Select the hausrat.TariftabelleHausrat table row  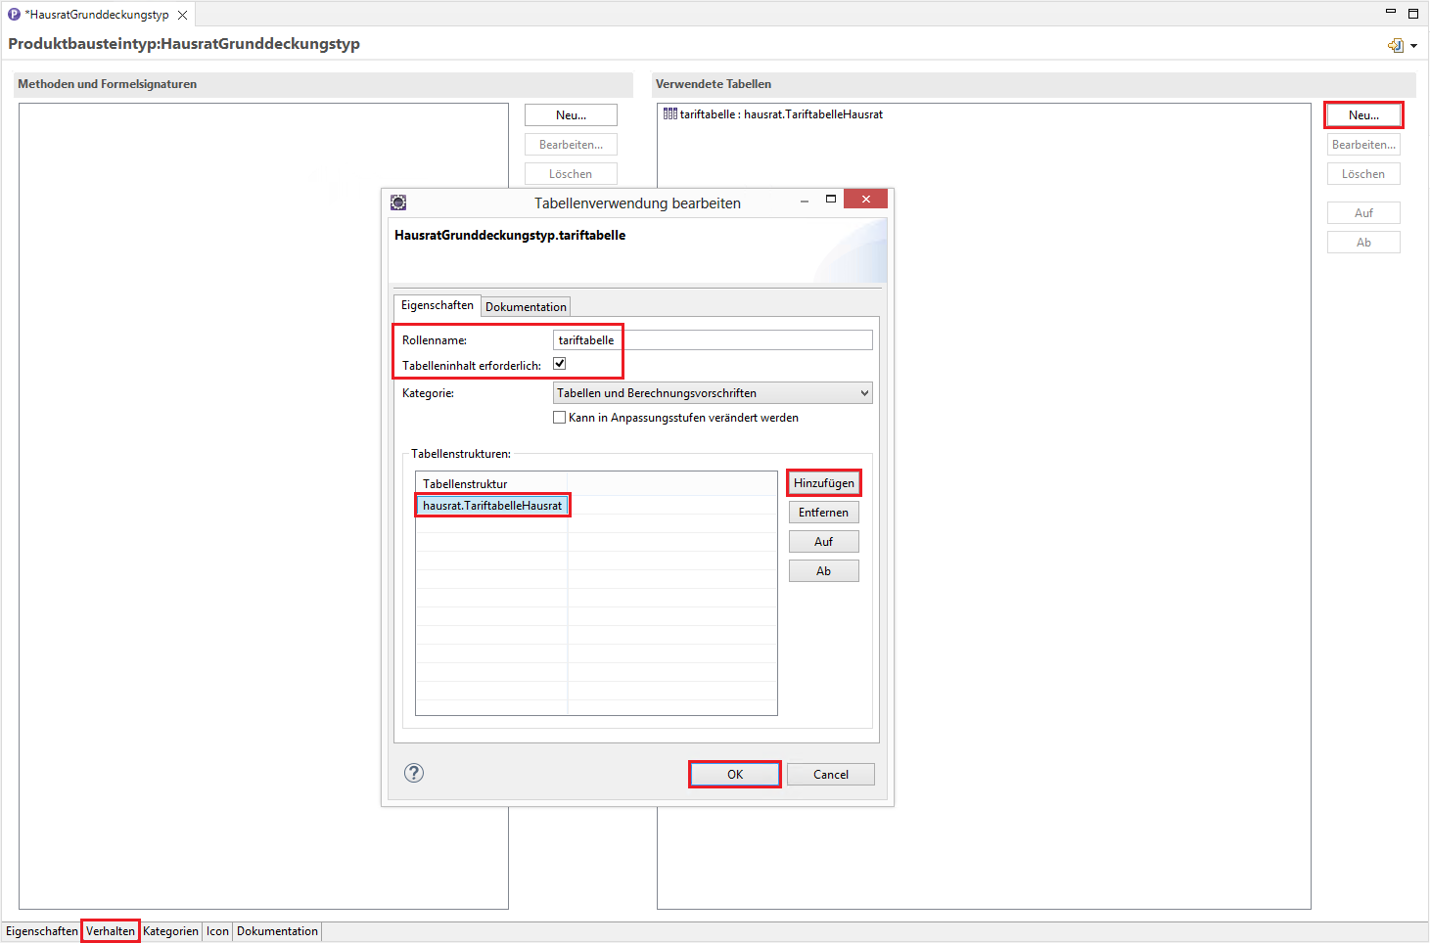click(x=492, y=506)
